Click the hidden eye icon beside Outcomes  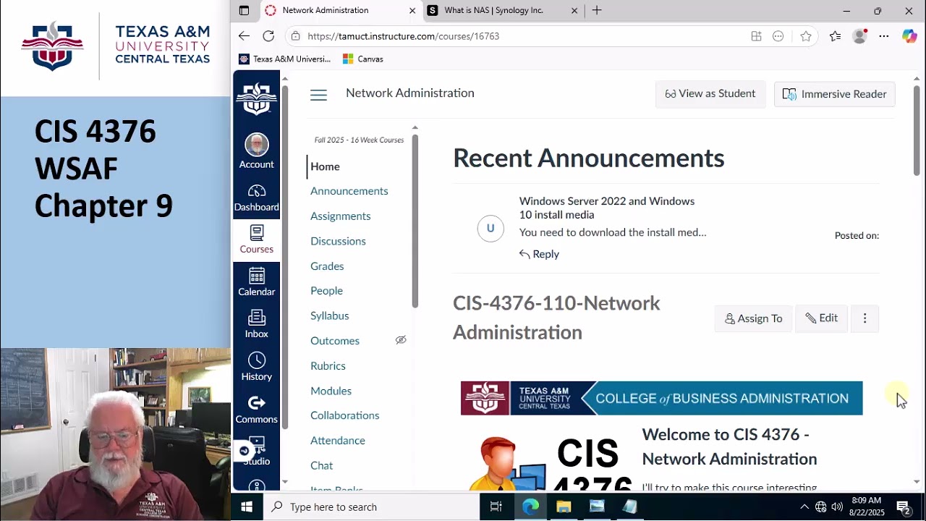[x=401, y=340]
